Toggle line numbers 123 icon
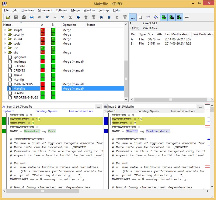This screenshot has height=200, width=216. [148, 17]
